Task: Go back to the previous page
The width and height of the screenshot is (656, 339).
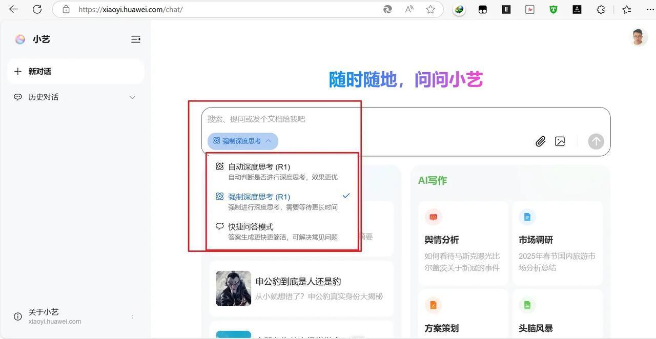Action: [x=14, y=9]
